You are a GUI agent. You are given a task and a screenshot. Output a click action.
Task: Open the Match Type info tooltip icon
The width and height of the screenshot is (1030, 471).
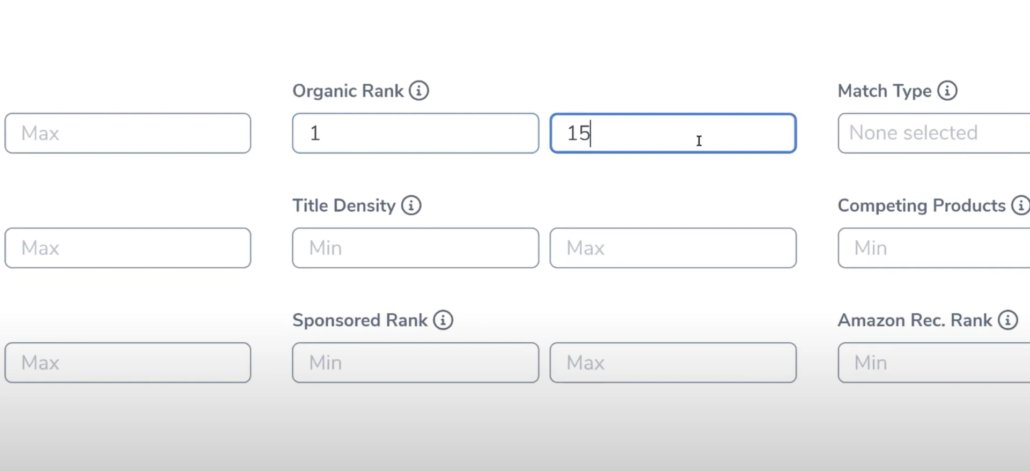(x=947, y=91)
